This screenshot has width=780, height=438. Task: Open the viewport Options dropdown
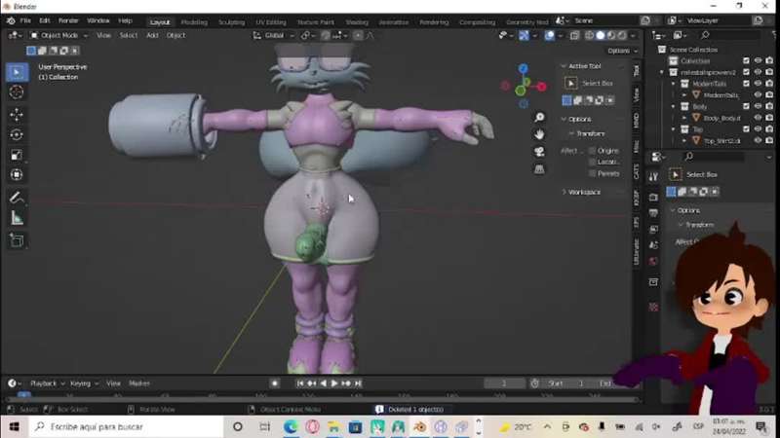[x=622, y=51]
